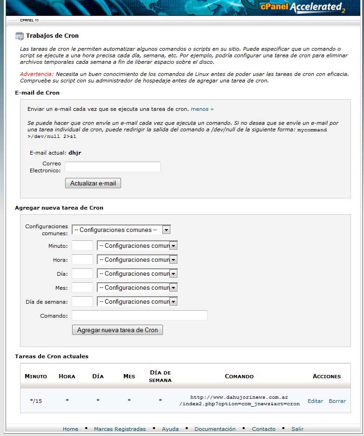The width and height of the screenshot is (364, 436).
Task: Focus the Día de semana text field
Action: [x=82, y=301]
